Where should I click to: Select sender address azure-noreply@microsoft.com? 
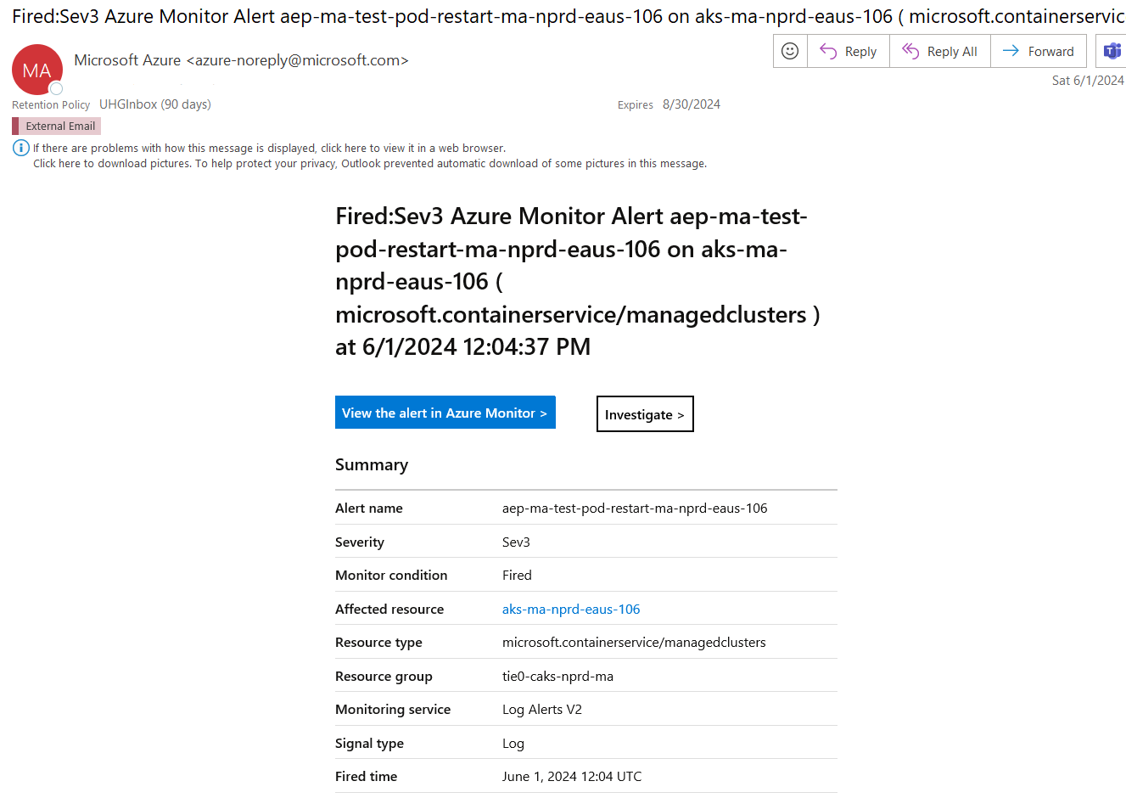297,60
